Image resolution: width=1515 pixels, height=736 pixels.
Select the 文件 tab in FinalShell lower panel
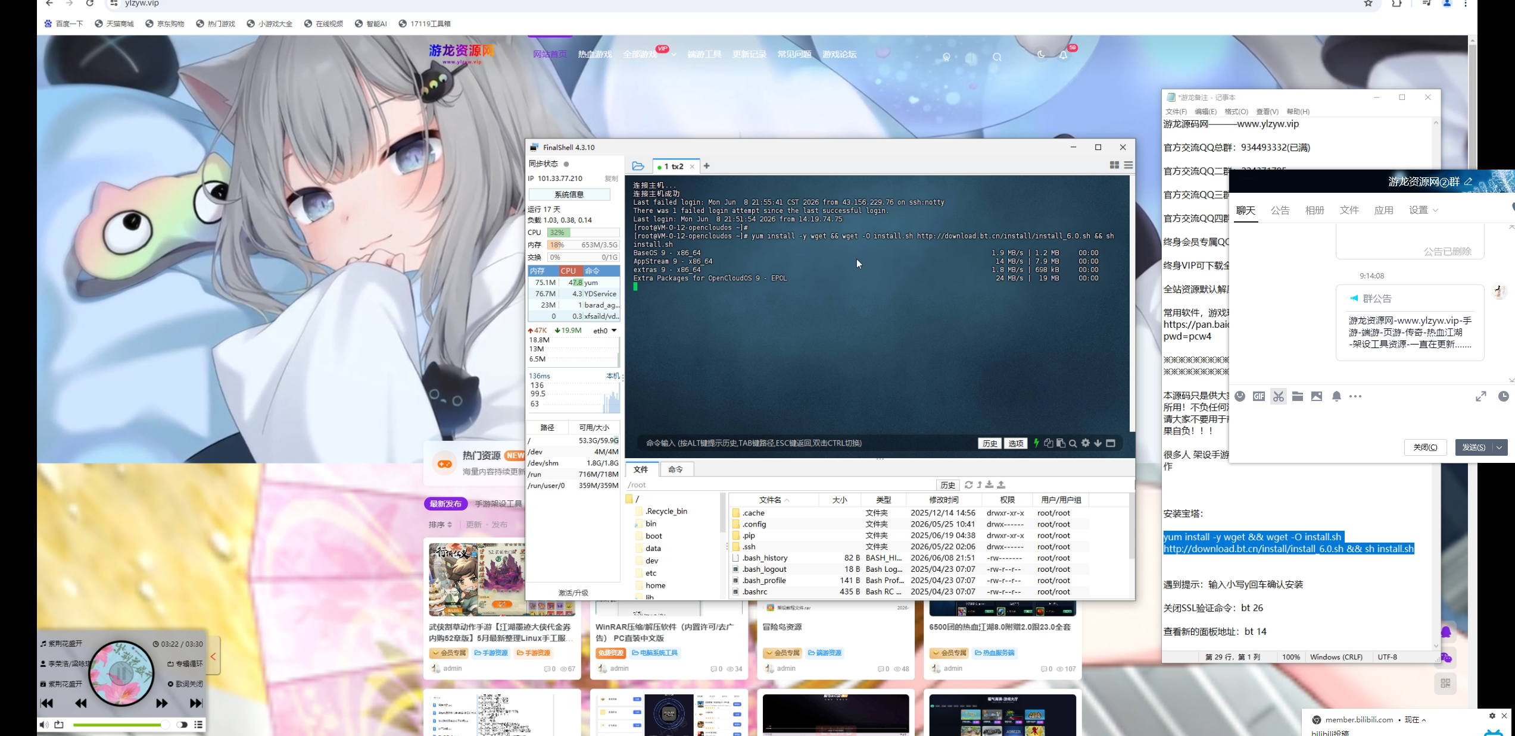pyautogui.click(x=641, y=469)
